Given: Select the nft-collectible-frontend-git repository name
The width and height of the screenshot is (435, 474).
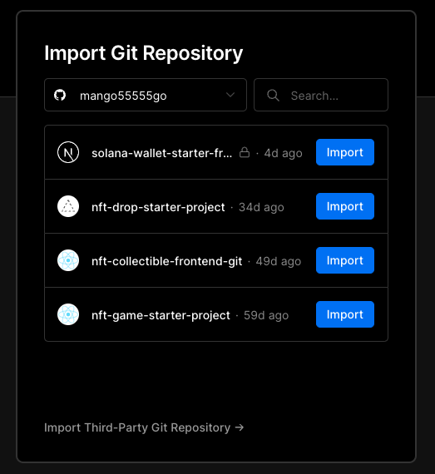Looking at the screenshot, I should (x=167, y=261).
